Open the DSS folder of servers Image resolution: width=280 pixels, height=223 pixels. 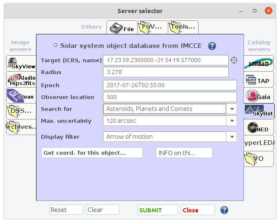pos(21,111)
